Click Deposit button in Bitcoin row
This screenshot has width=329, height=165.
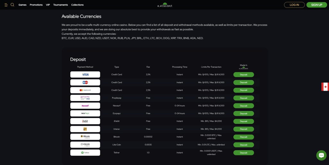point(244,137)
